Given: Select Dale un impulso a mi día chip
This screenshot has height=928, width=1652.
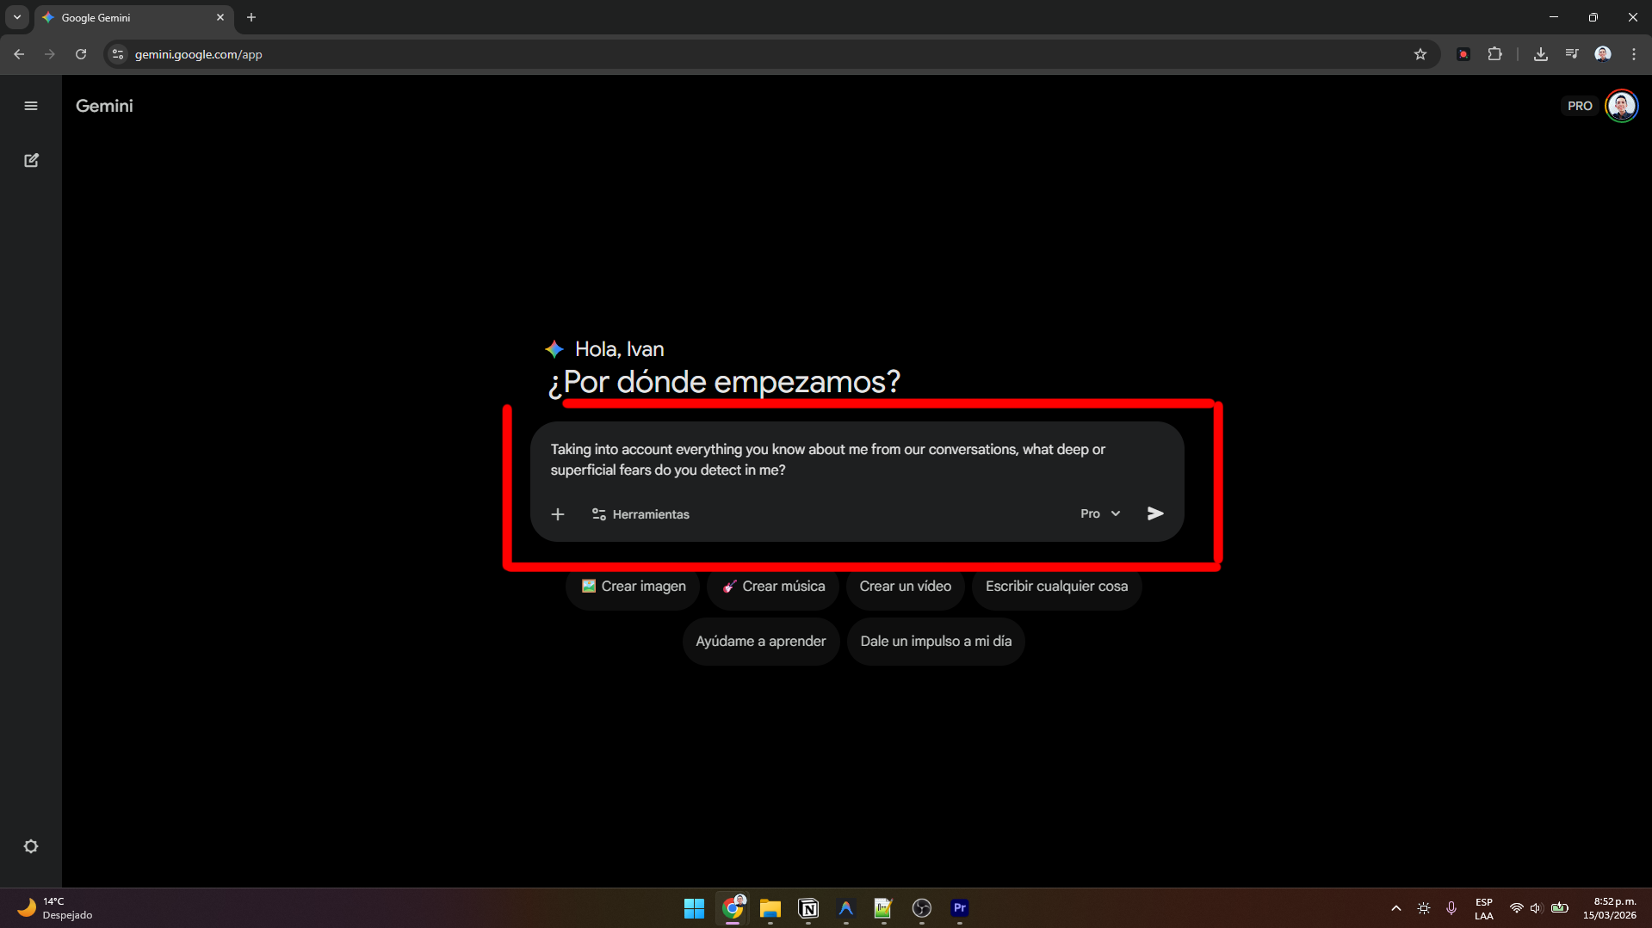Looking at the screenshot, I should [x=936, y=642].
